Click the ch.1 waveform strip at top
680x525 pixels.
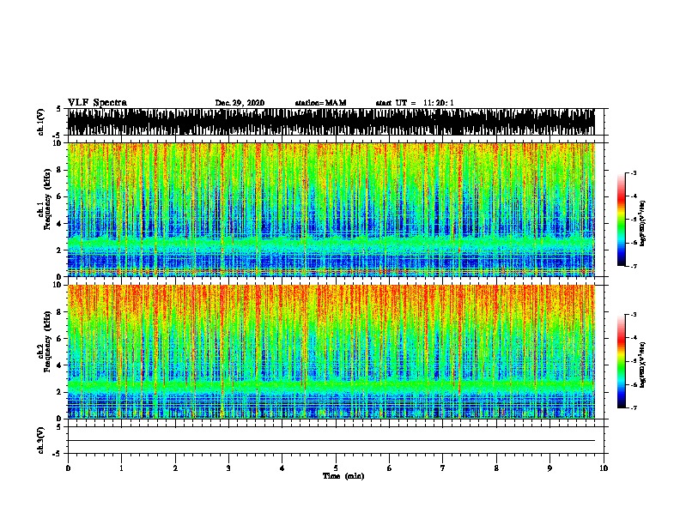pos(331,122)
